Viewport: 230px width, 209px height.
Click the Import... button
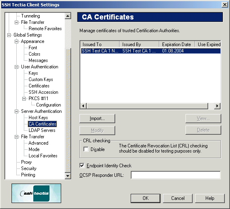(97, 118)
